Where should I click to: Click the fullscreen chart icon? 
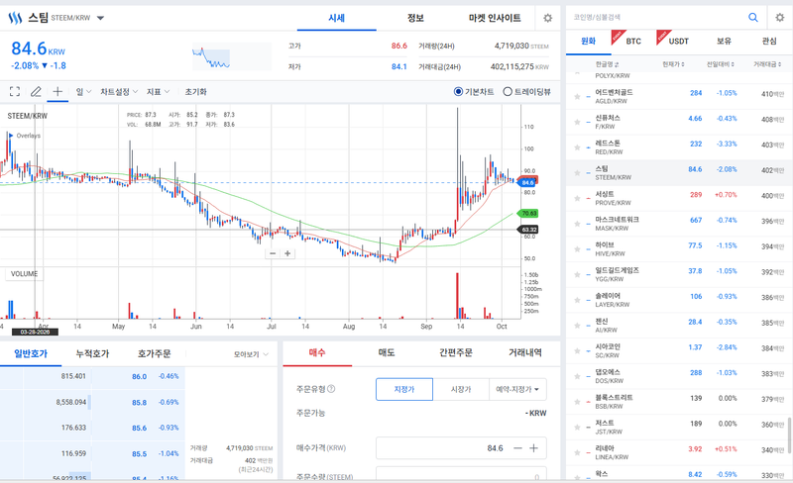click(x=15, y=91)
